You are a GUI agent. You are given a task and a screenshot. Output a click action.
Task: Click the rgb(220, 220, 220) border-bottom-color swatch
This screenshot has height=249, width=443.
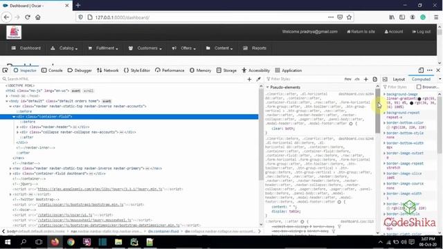(x=388, y=127)
